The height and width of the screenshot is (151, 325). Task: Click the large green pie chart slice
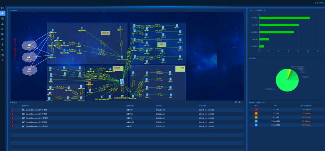286,82
